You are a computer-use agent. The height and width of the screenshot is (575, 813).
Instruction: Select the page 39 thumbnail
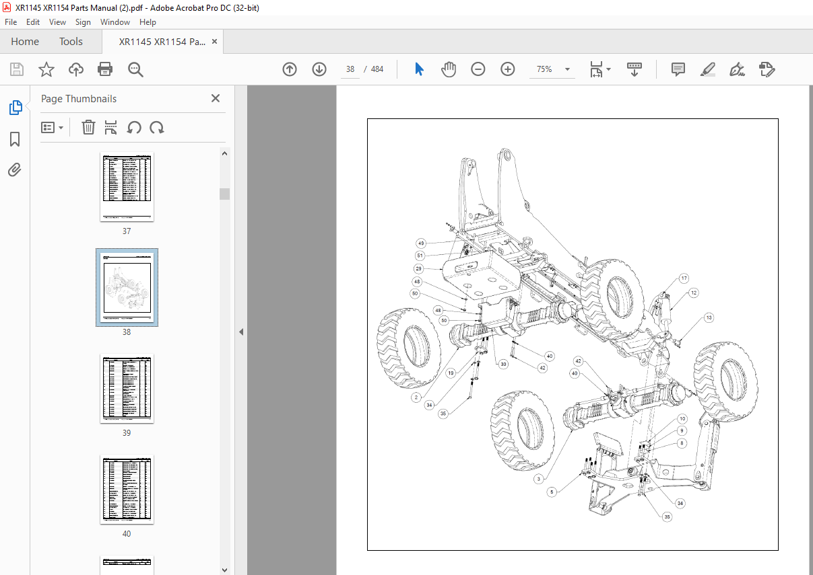[127, 388]
